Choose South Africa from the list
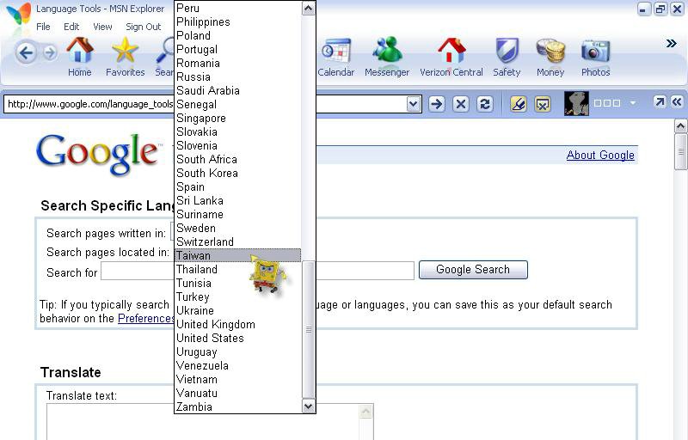Screen dimensions: 688x440 pos(237,159)
